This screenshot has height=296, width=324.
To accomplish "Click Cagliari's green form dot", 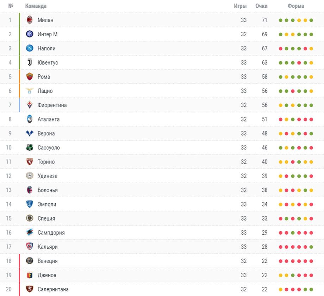I will 311,247.
